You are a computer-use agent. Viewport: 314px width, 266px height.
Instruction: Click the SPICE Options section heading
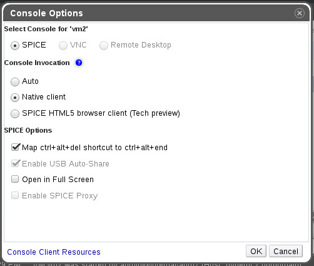click(x=28, y=130)
